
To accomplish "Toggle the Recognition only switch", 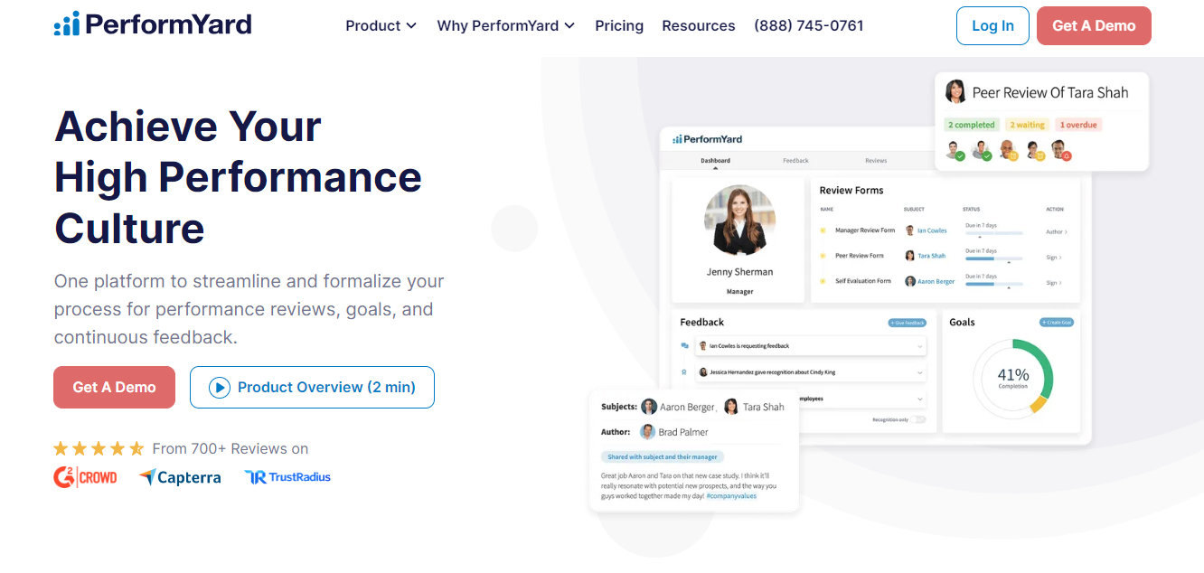I will [917, 419].
